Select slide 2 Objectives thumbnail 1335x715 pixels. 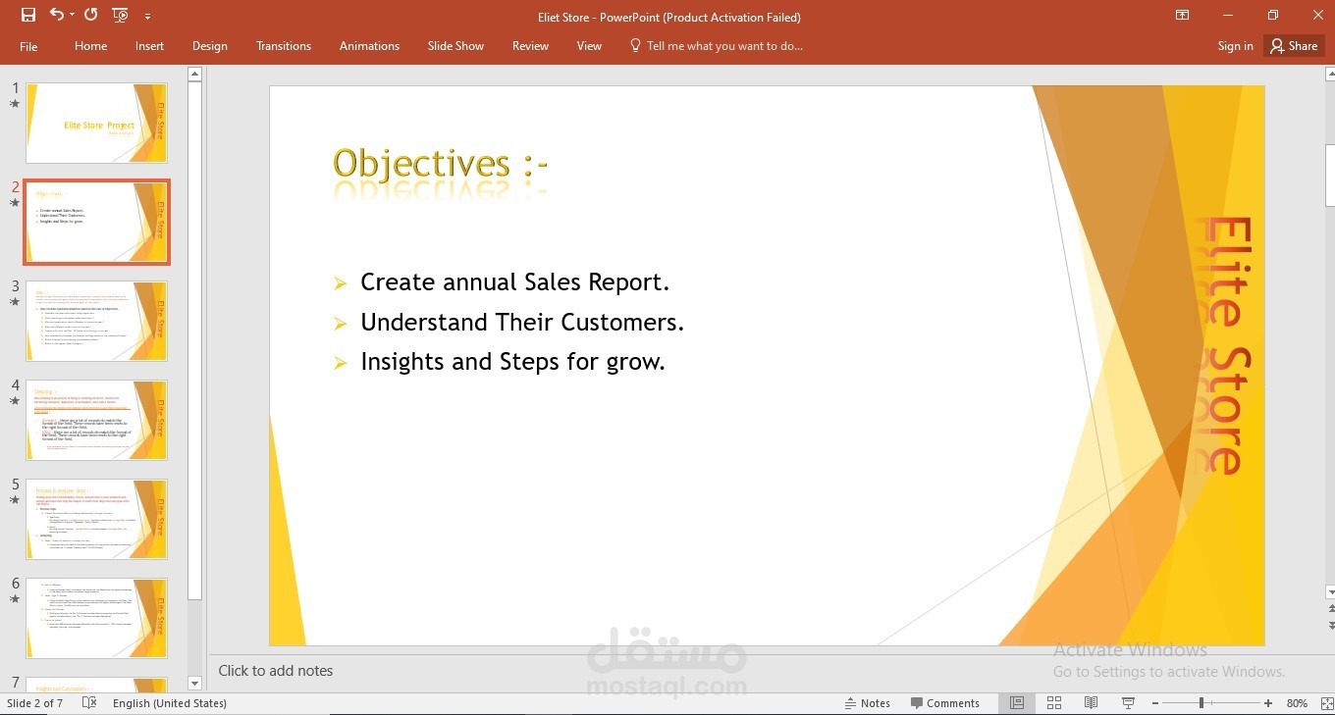pyautogui.click(x=96, y=222)
